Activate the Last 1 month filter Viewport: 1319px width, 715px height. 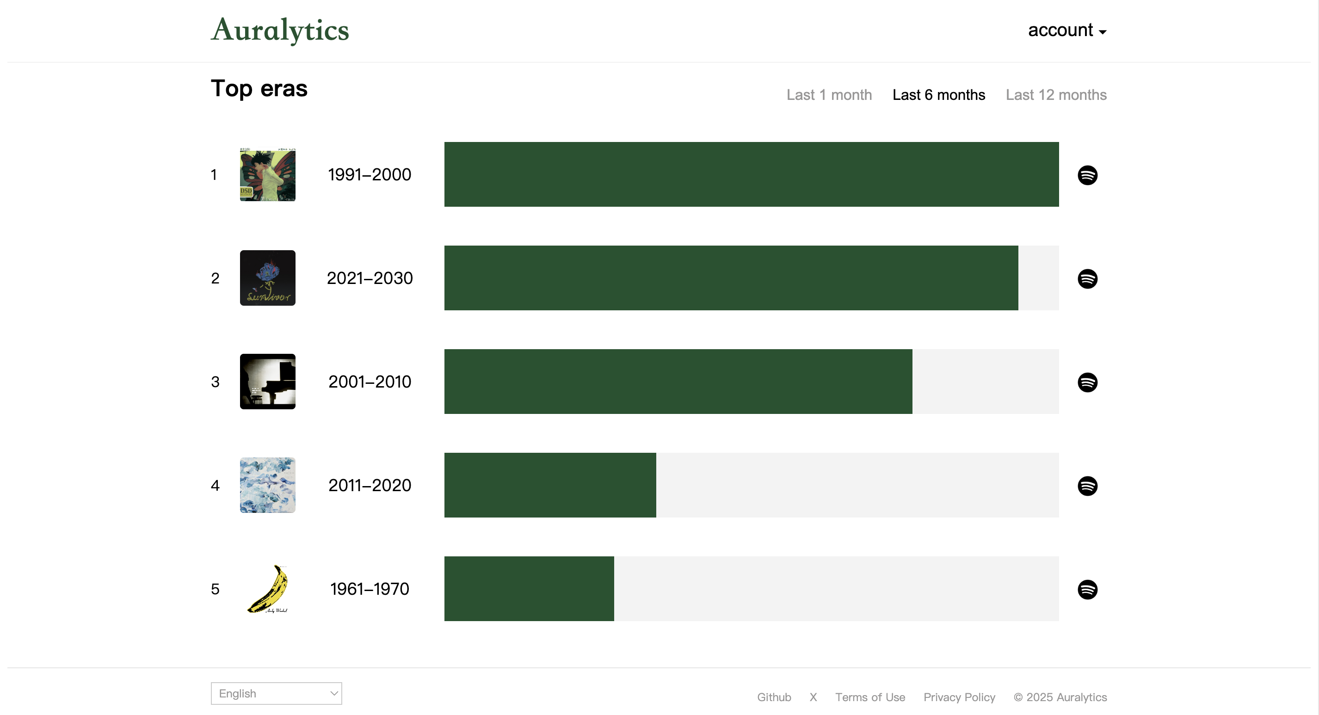click(x=829, y=95)
